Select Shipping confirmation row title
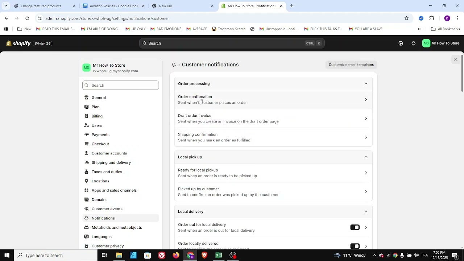 click(198, 134)
